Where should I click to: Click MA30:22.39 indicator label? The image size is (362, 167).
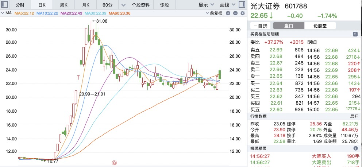[x=96, y=13]
